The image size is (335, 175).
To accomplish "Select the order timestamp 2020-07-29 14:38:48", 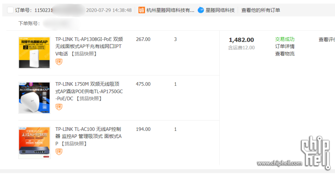I will pos(109,10).
